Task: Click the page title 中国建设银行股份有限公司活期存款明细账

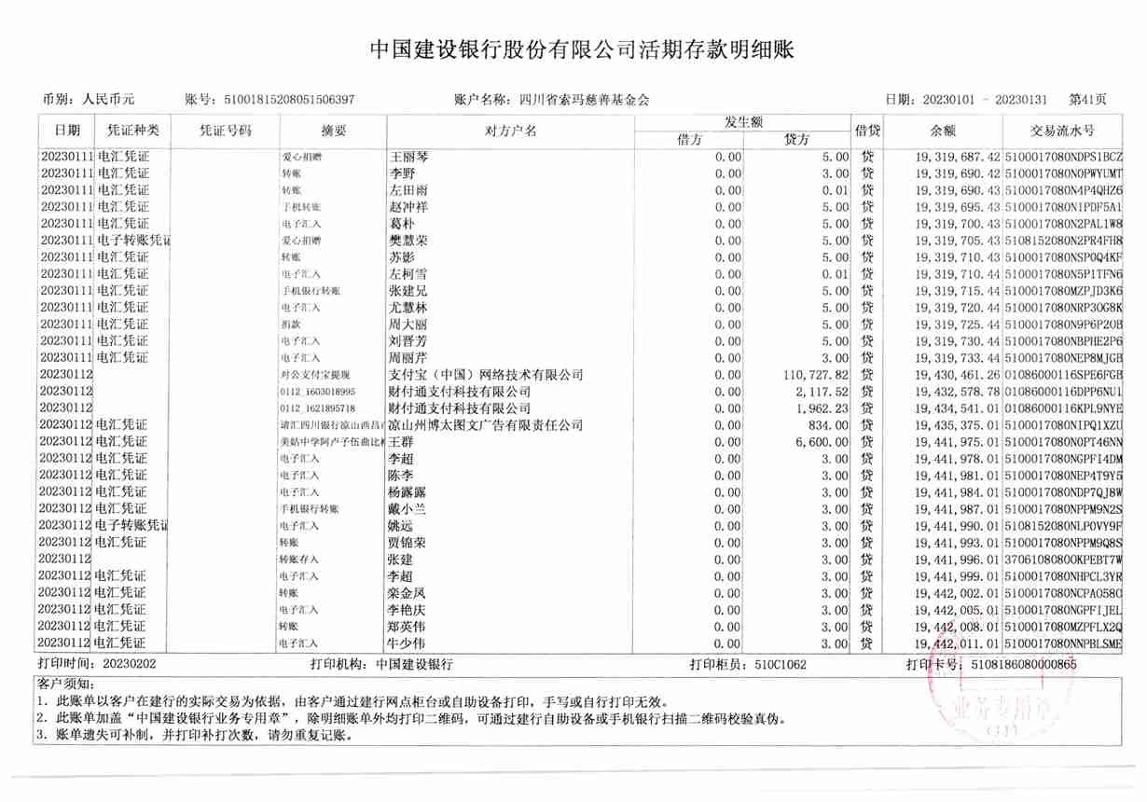Action: pos(582,49)
